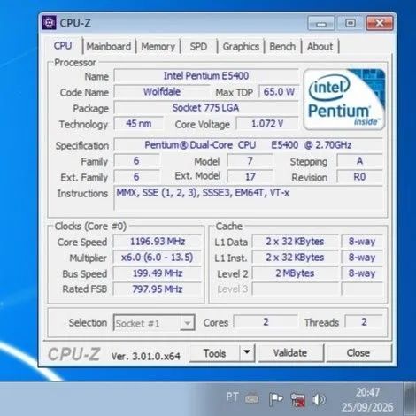Click the CPU-Z title bar app icon
This screenshot has width=416, height=416.
[49, 23]
